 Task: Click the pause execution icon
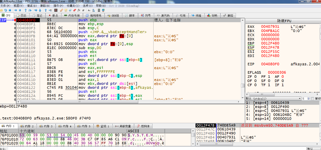20,10
